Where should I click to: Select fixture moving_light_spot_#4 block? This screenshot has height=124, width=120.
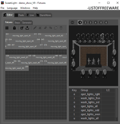[24, 41]
